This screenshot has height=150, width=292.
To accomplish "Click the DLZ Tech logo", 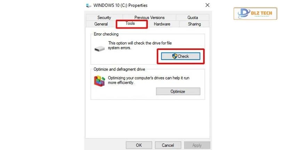I will pyautogui.click(x=255, y=14).
